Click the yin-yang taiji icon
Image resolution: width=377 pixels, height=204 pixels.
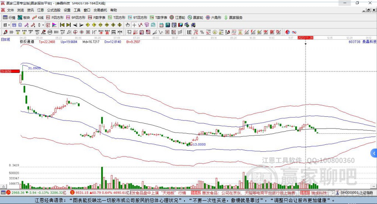click(287, 32)
